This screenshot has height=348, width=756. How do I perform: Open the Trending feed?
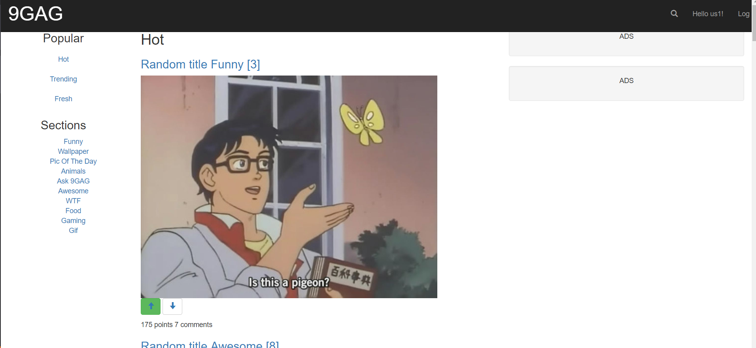click(63, 79)
